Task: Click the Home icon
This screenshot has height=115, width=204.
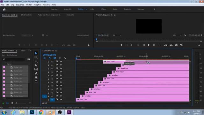Action: pyautogui.click(x=4, y=9)
